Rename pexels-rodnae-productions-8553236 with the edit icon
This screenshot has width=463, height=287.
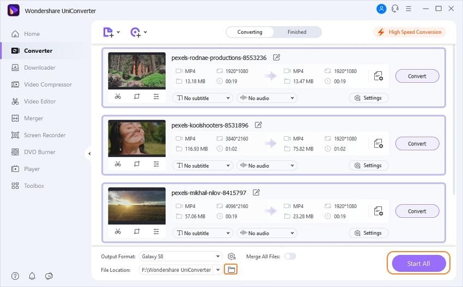tap(276, 57)
